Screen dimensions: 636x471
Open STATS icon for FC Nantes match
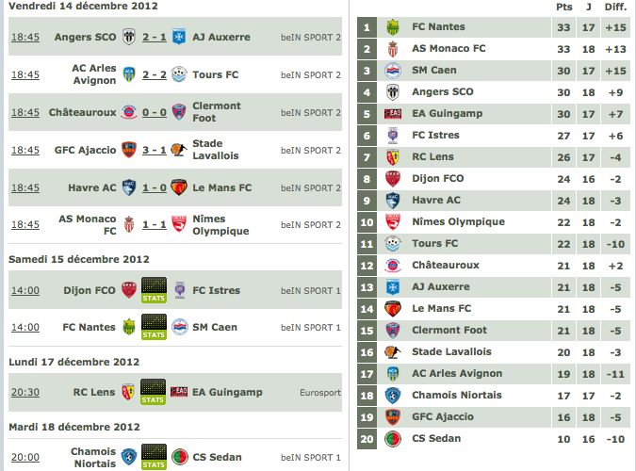point(154,327)
